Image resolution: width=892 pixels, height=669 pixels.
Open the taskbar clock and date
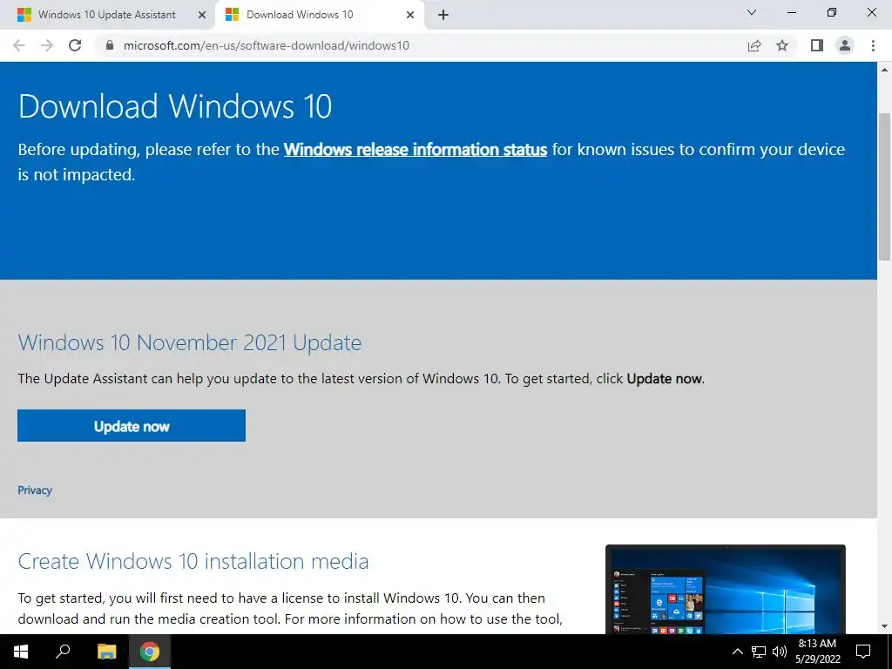817,652
